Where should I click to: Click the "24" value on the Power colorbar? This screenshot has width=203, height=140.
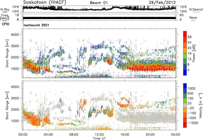189,42
